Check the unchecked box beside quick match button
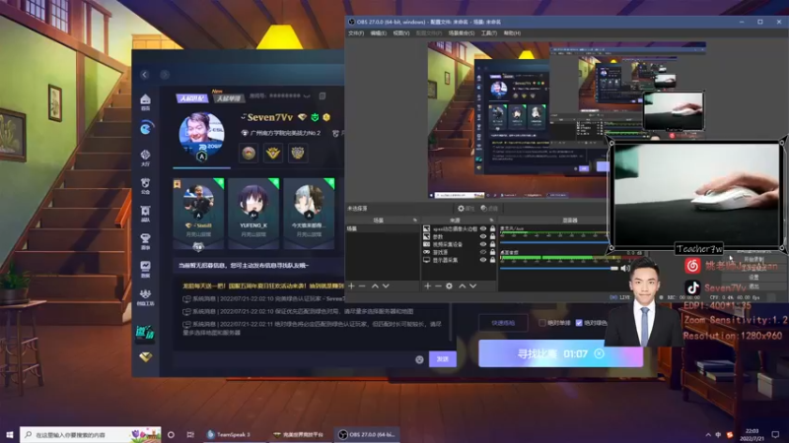The image size is (789, 443). click(x=542, y=323)
